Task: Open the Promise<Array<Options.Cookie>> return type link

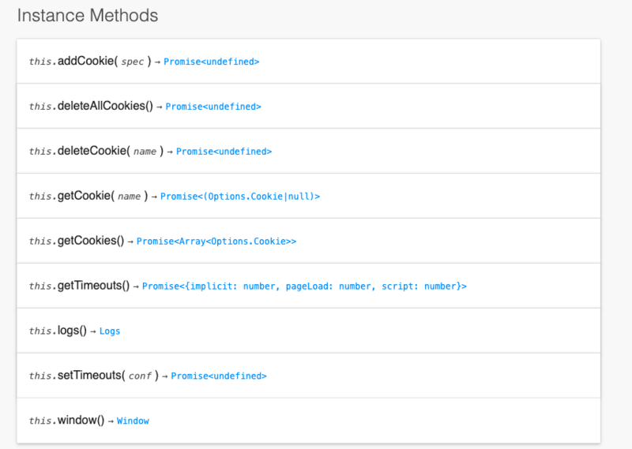Action: pos(216,241)
